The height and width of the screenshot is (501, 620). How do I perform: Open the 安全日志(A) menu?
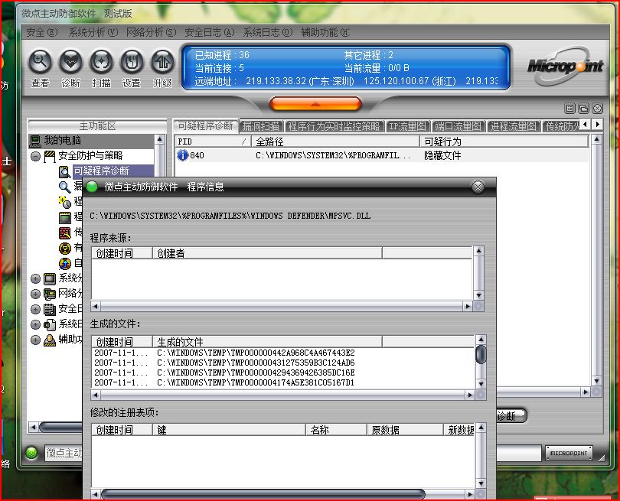click(x=210, y=32)
